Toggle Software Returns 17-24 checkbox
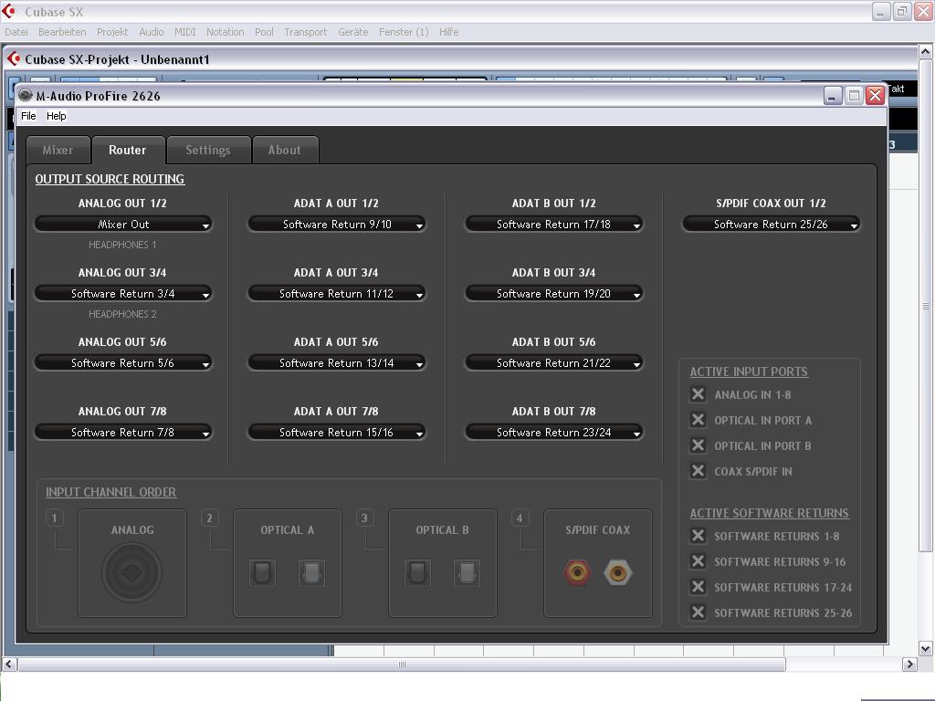Screen dimensions: 935x701 click(x=698, y=587)
